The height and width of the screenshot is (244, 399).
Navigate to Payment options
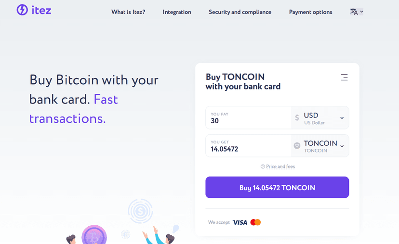click(x=310, y=12)
